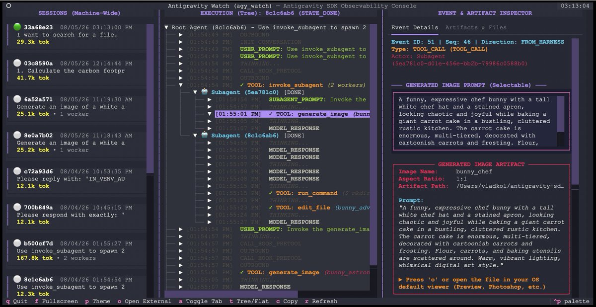
Task: Click the 'Press o or open the file' hint
Action: pyautogui.click(x=472, y=283)
